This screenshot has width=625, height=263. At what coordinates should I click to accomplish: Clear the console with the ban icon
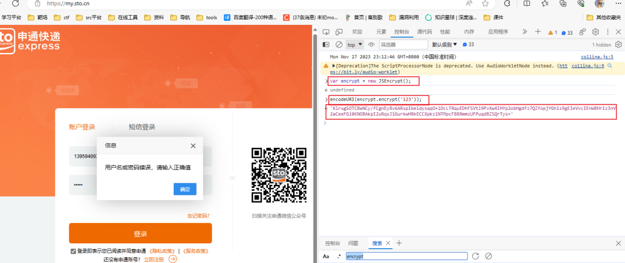point(339,45)
